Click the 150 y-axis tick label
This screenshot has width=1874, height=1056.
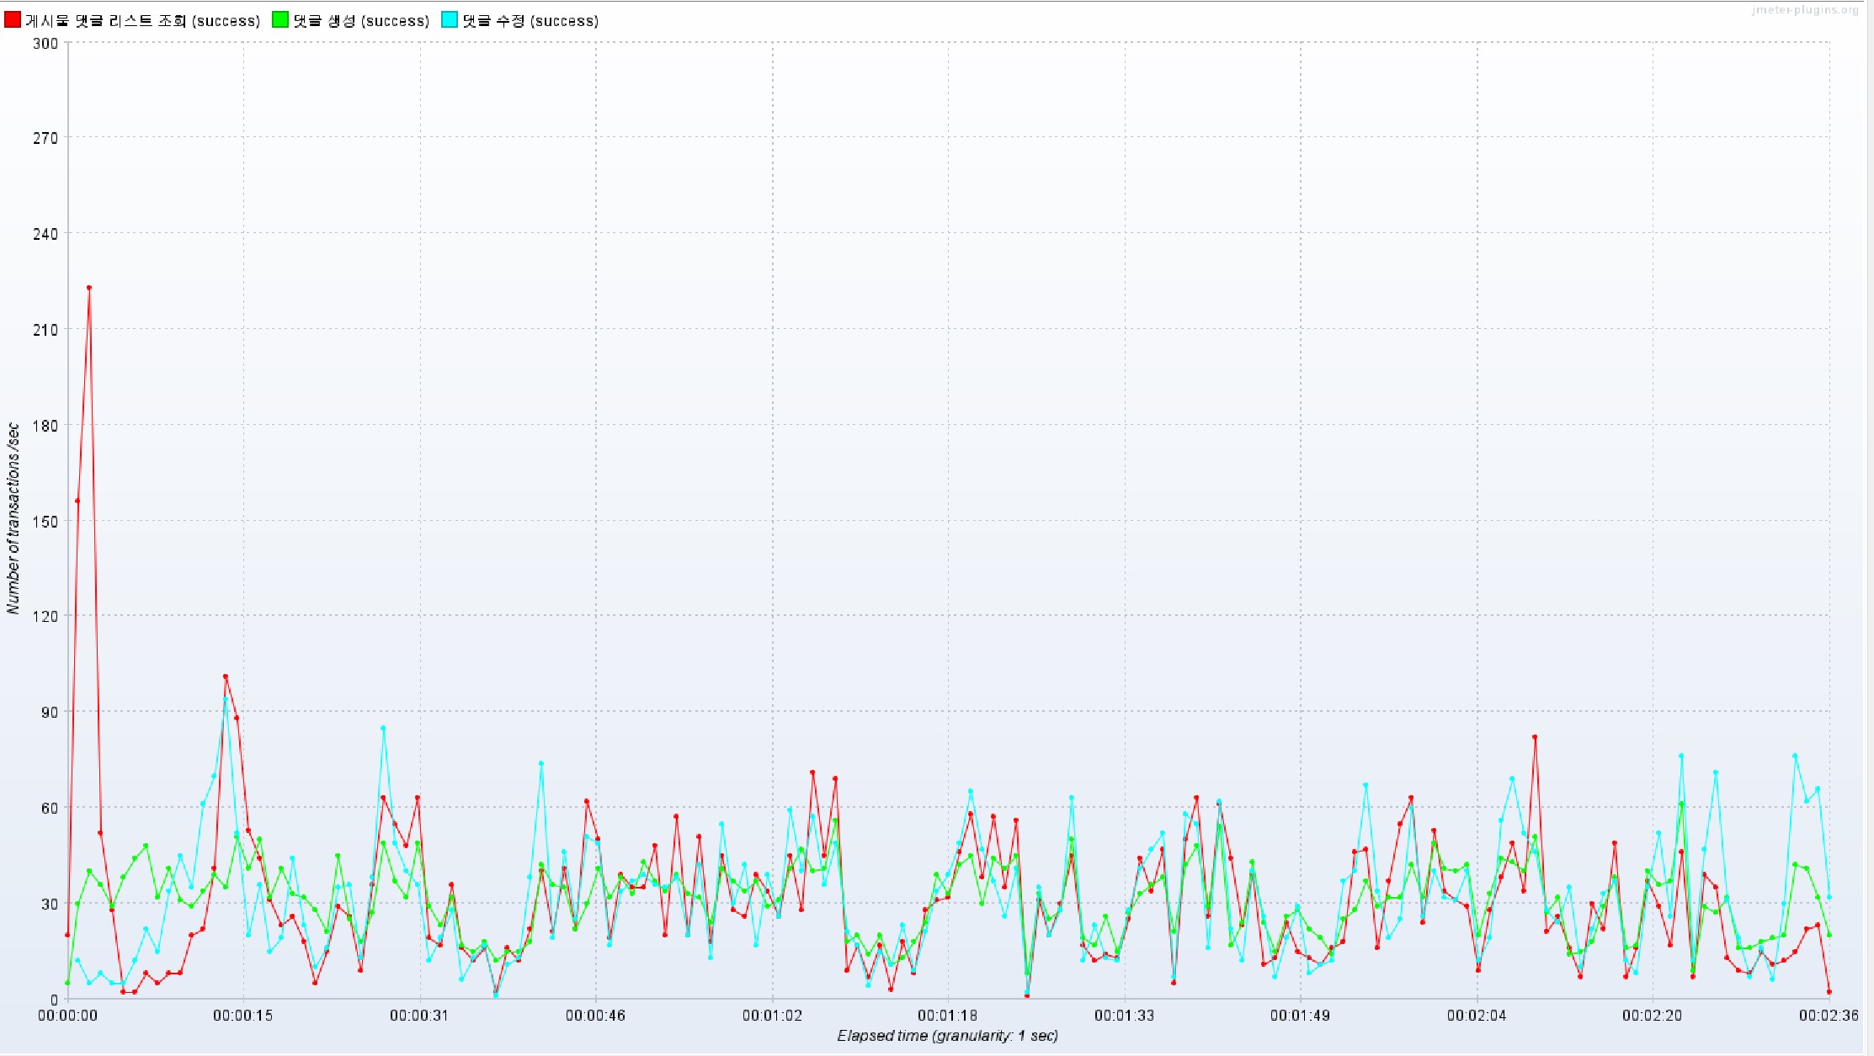[45, 521]
